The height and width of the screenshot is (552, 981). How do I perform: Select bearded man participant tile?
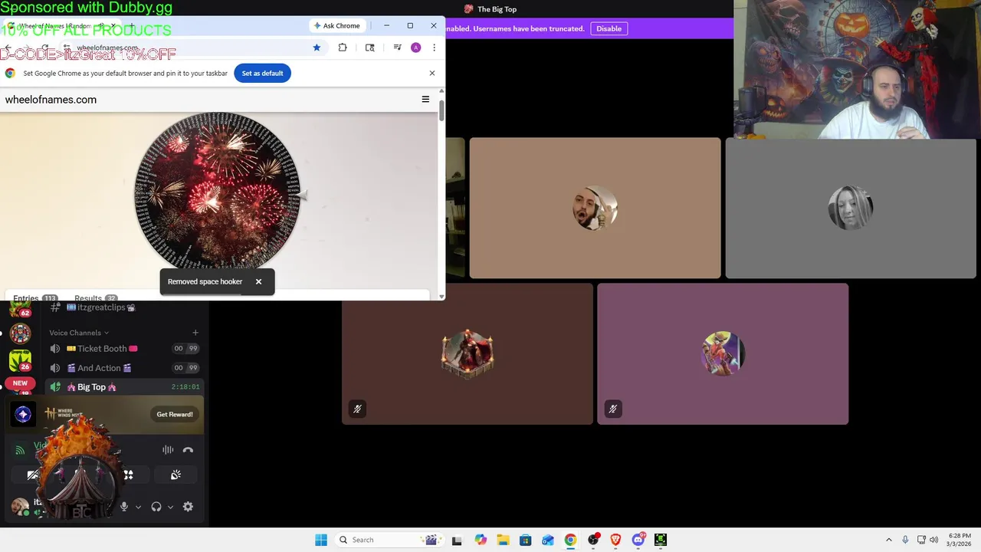tap(595, 208)
